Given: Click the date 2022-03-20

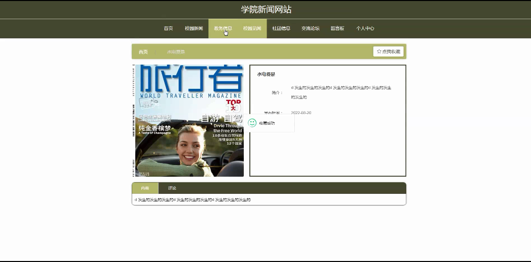Looking at the screenshot, I should tap(301, 113).
